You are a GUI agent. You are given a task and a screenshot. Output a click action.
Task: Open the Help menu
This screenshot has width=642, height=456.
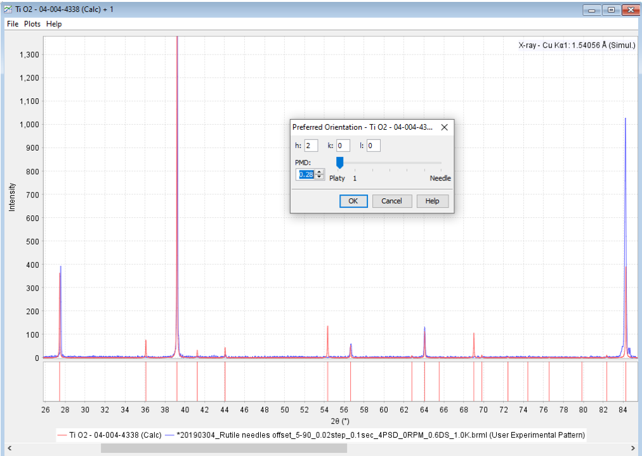[54, 23]
